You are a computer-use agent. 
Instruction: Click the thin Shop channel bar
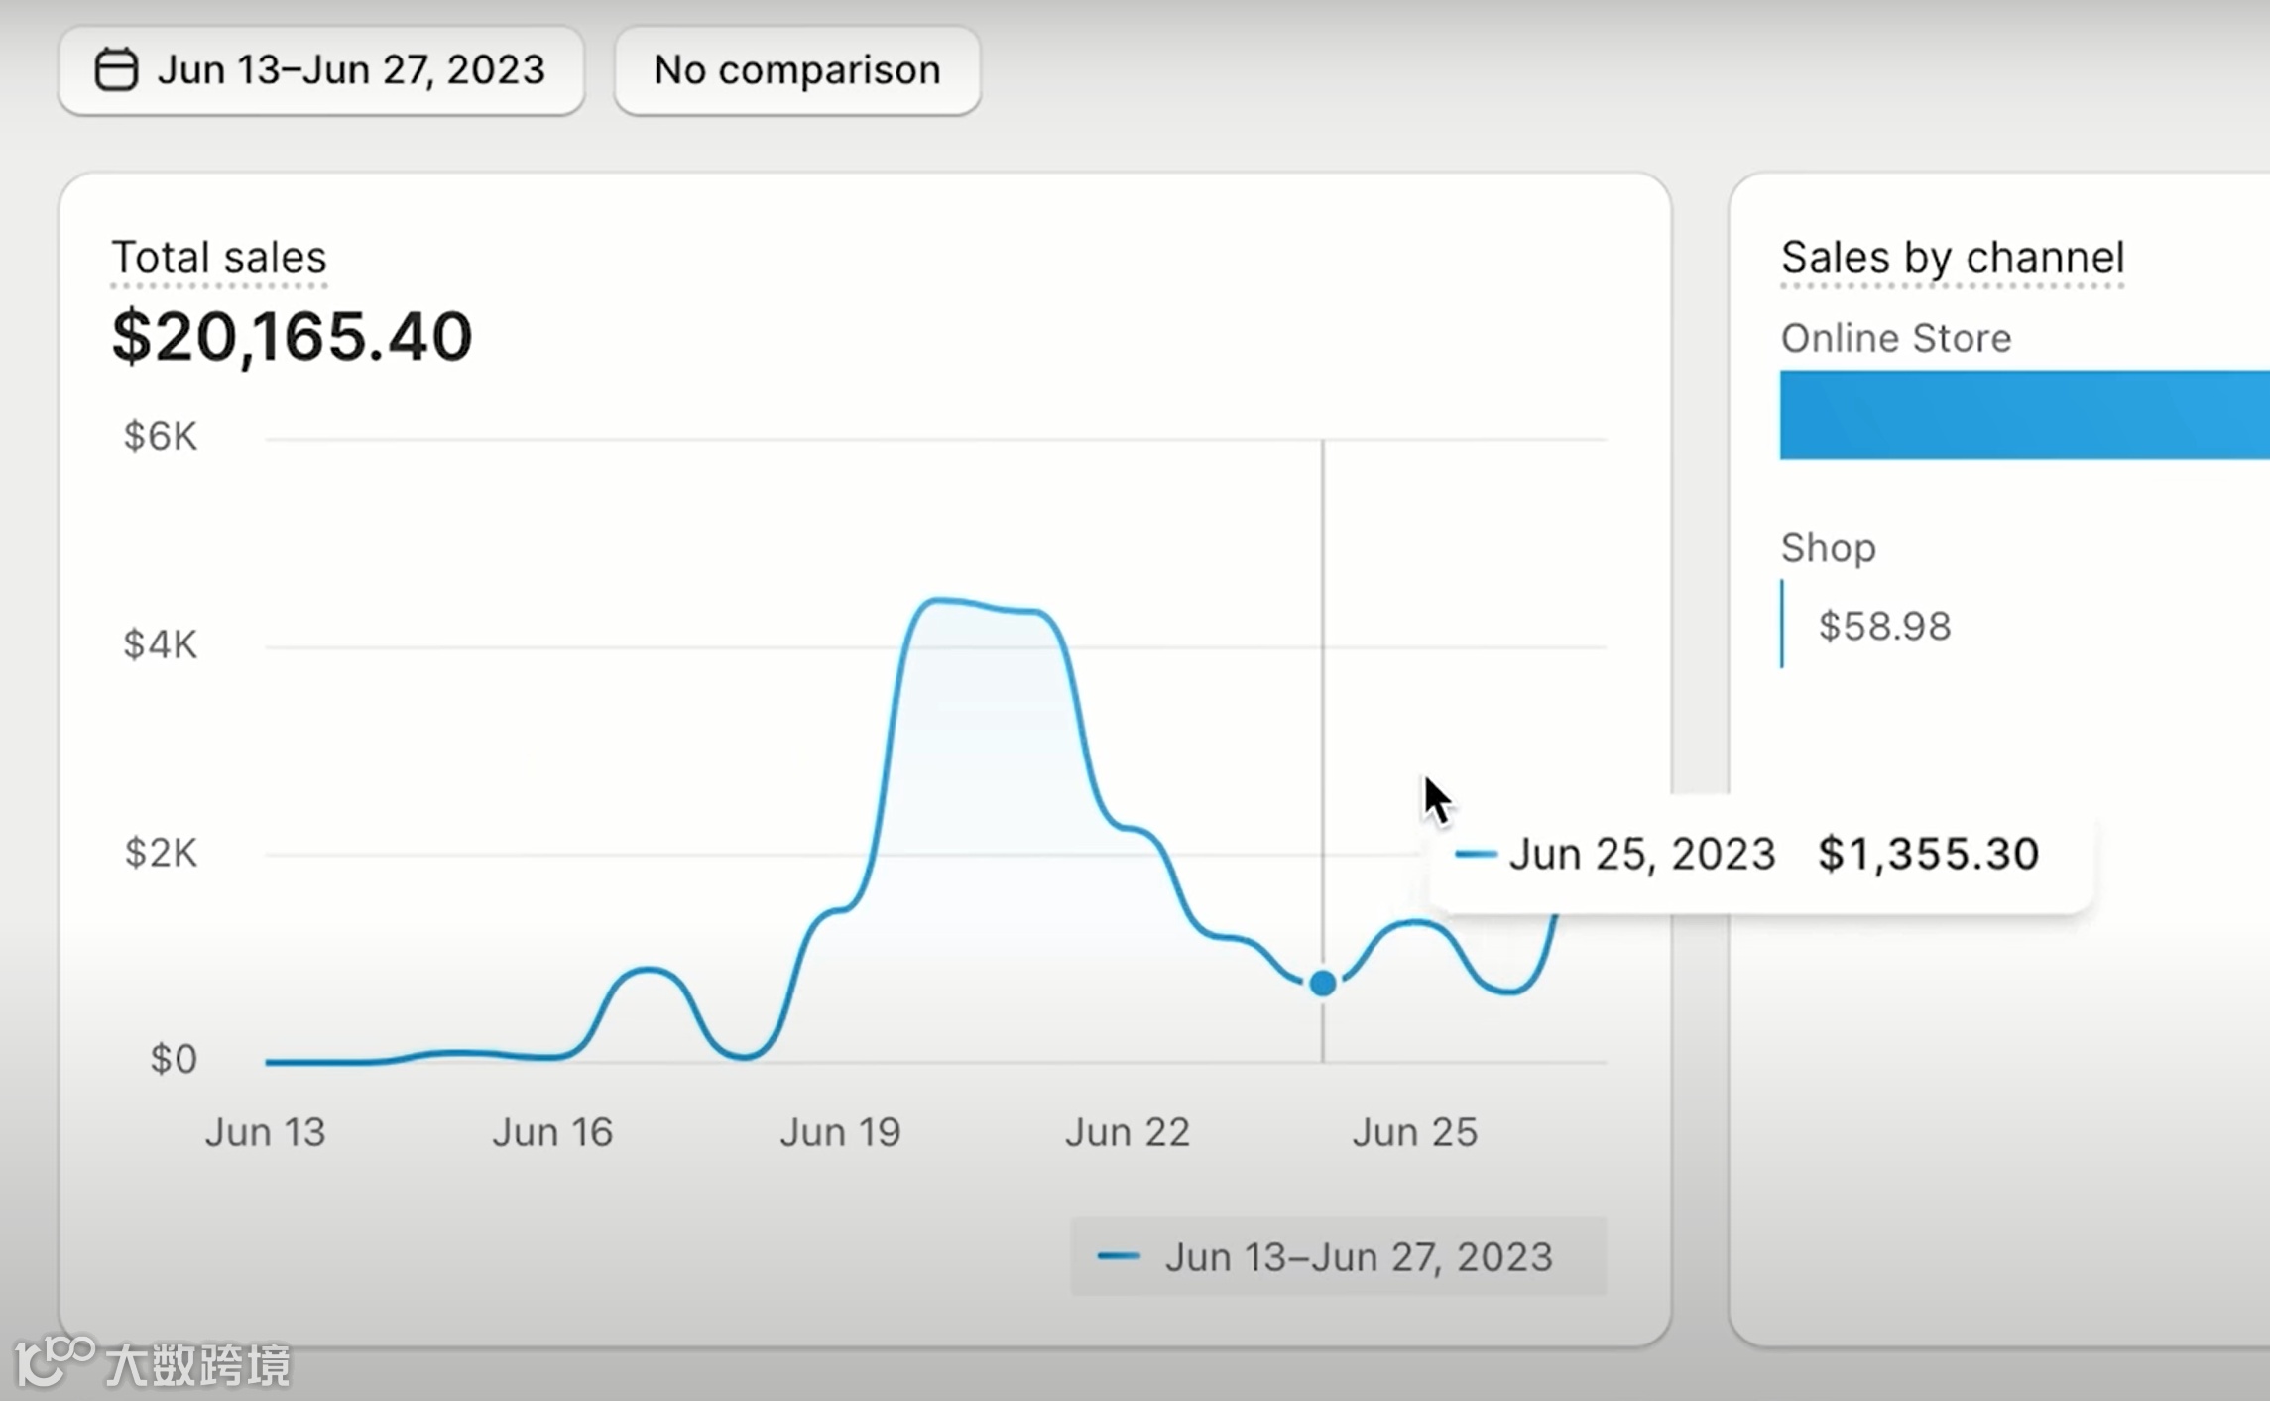(x=1782, y=625)
